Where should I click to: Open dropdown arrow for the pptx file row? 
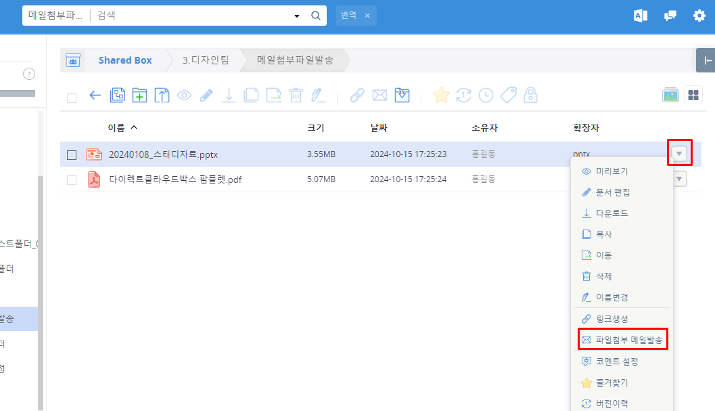click(680, 154)
